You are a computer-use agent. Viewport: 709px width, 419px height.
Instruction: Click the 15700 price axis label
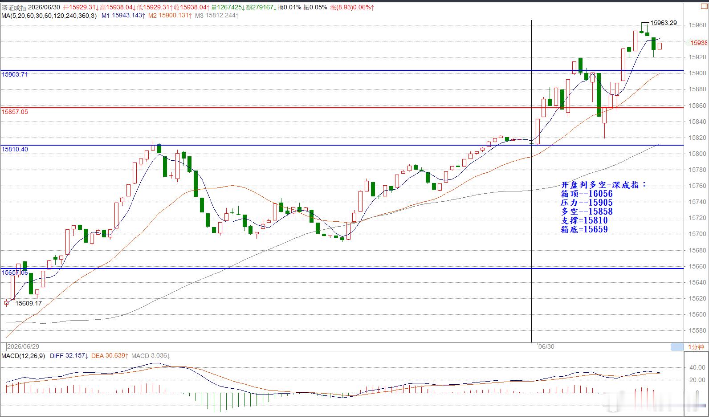pyautogui.click(x=698, y=234)
